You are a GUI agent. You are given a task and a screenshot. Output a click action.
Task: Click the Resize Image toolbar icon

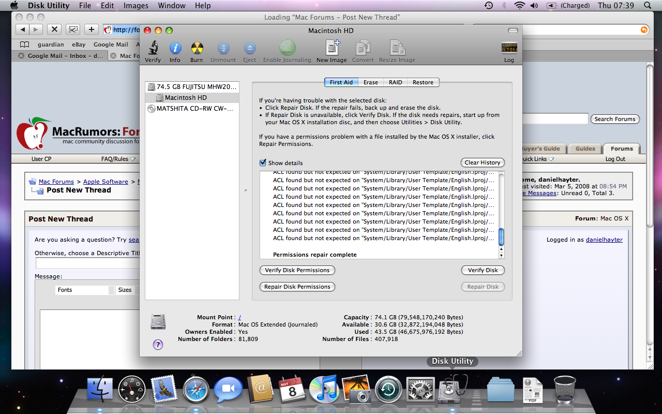point(397,48)
